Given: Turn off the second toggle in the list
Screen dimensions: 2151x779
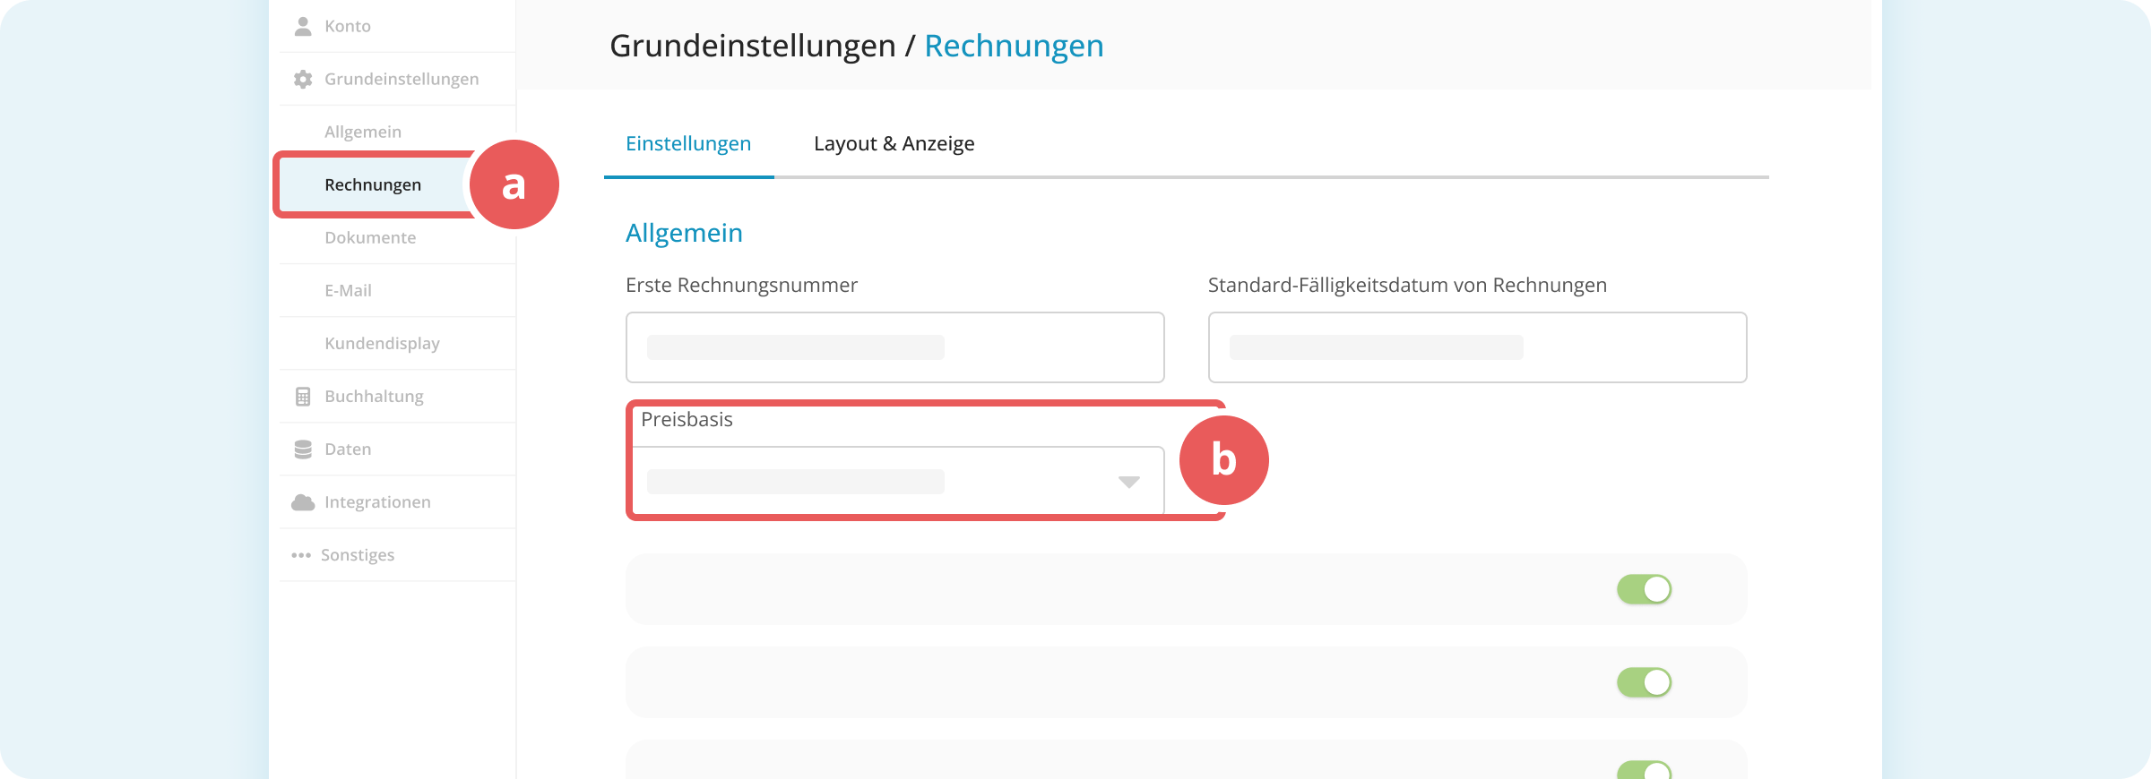Looking at the screenshot, I should pos(1645,681).
